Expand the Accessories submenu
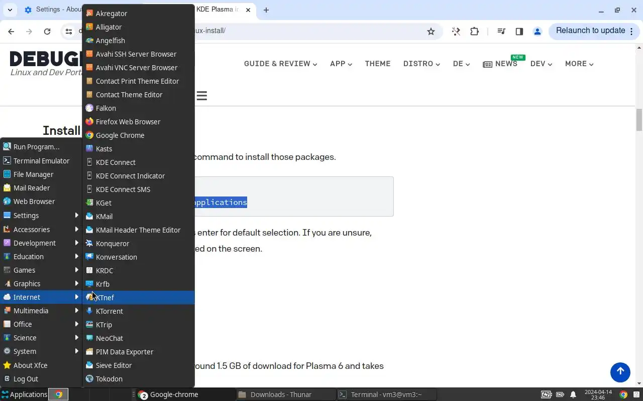 [x=41, y=230]
